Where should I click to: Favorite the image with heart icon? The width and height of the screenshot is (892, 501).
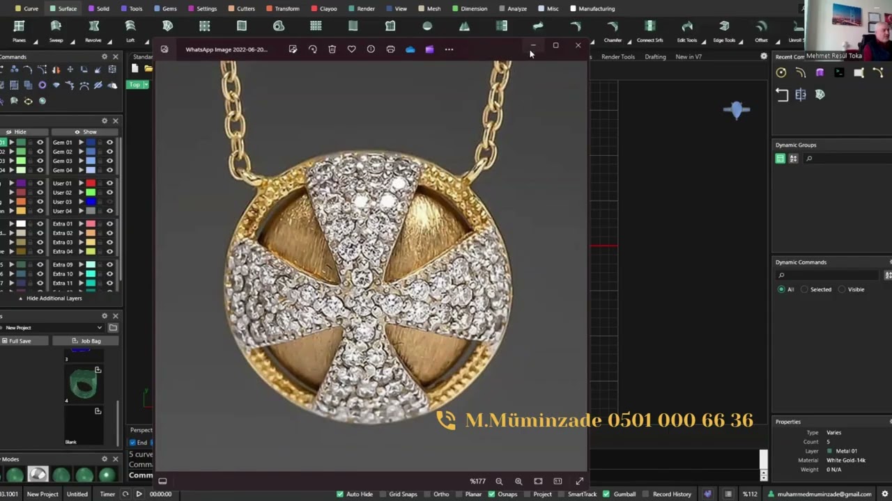[x=351, y=49]
